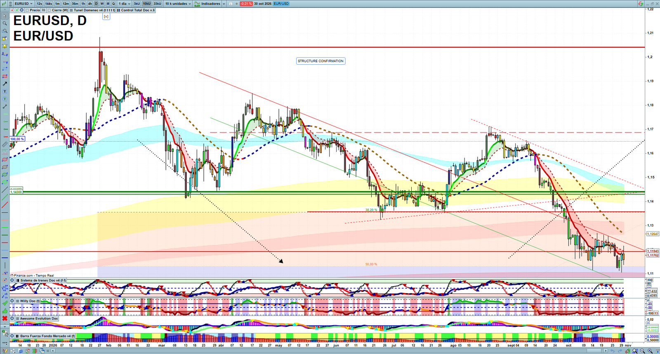This screenshot has height=354, width=660.
Task: Click the green plus icon in price label bar
Action: pos(16,10)
